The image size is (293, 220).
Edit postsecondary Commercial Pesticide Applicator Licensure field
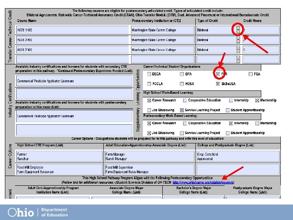(x=74, y=116)
